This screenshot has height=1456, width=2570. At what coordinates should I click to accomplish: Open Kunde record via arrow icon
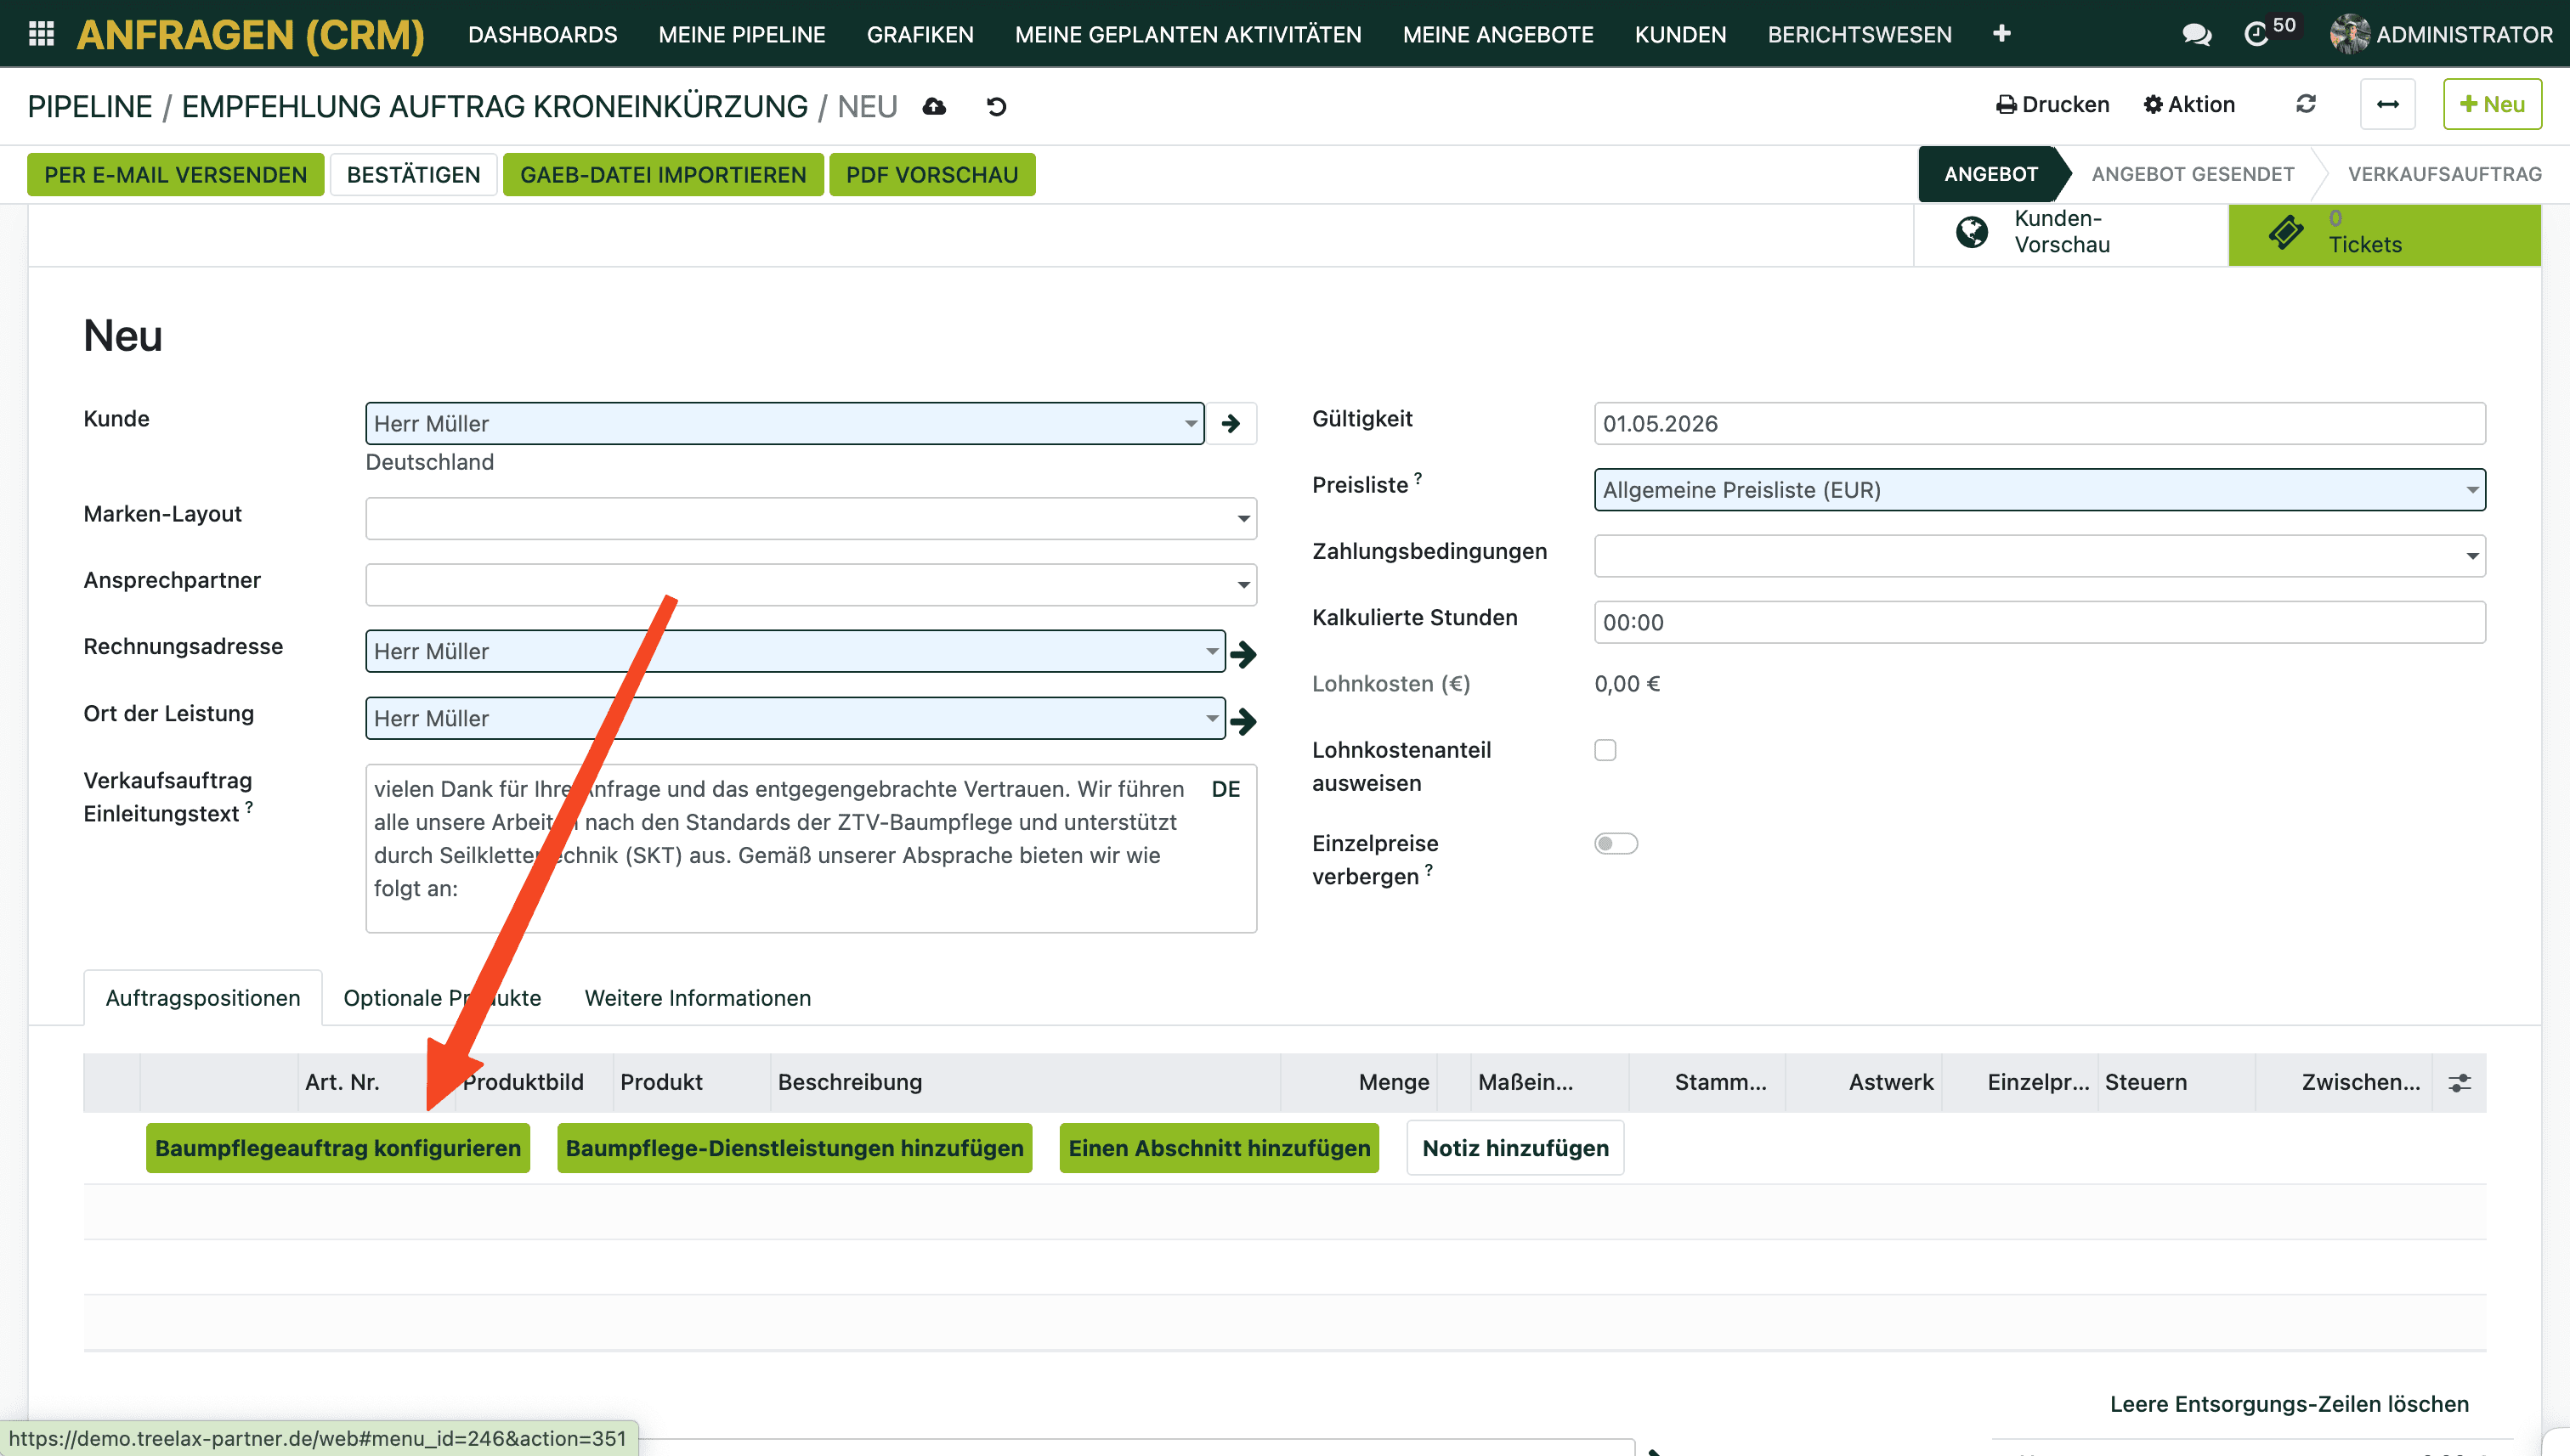(1231, 424)
